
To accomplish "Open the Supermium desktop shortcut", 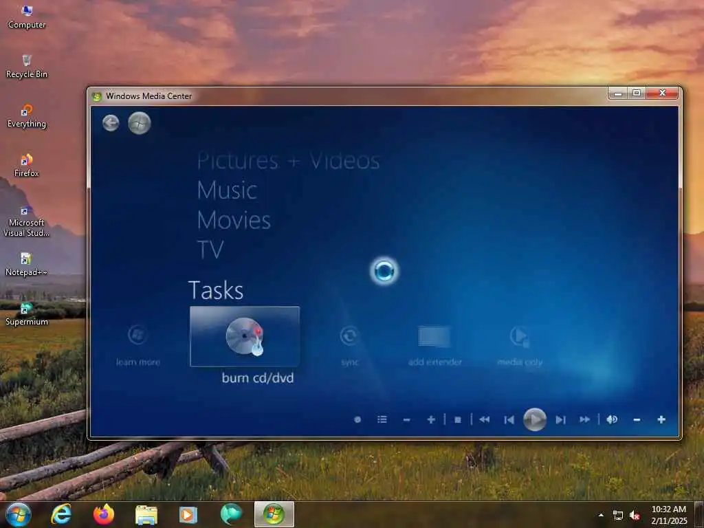I will (x=27, y=313).
